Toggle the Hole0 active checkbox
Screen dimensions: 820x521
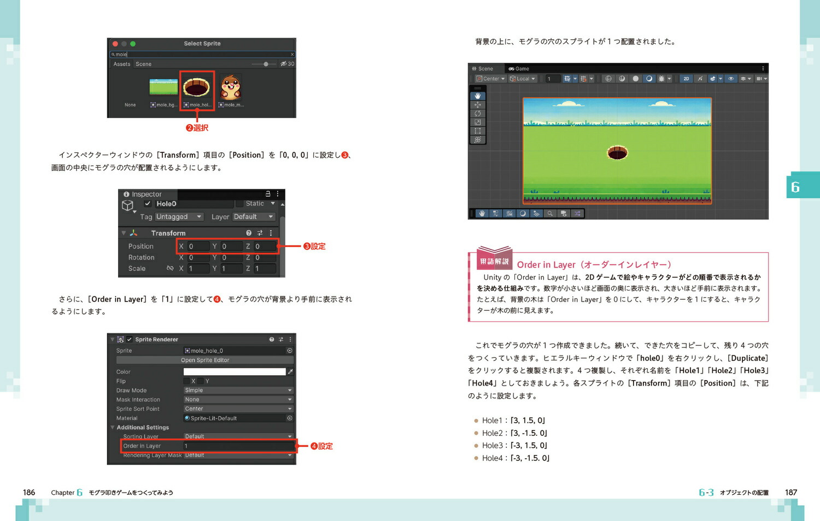click(x=148, y=204)
